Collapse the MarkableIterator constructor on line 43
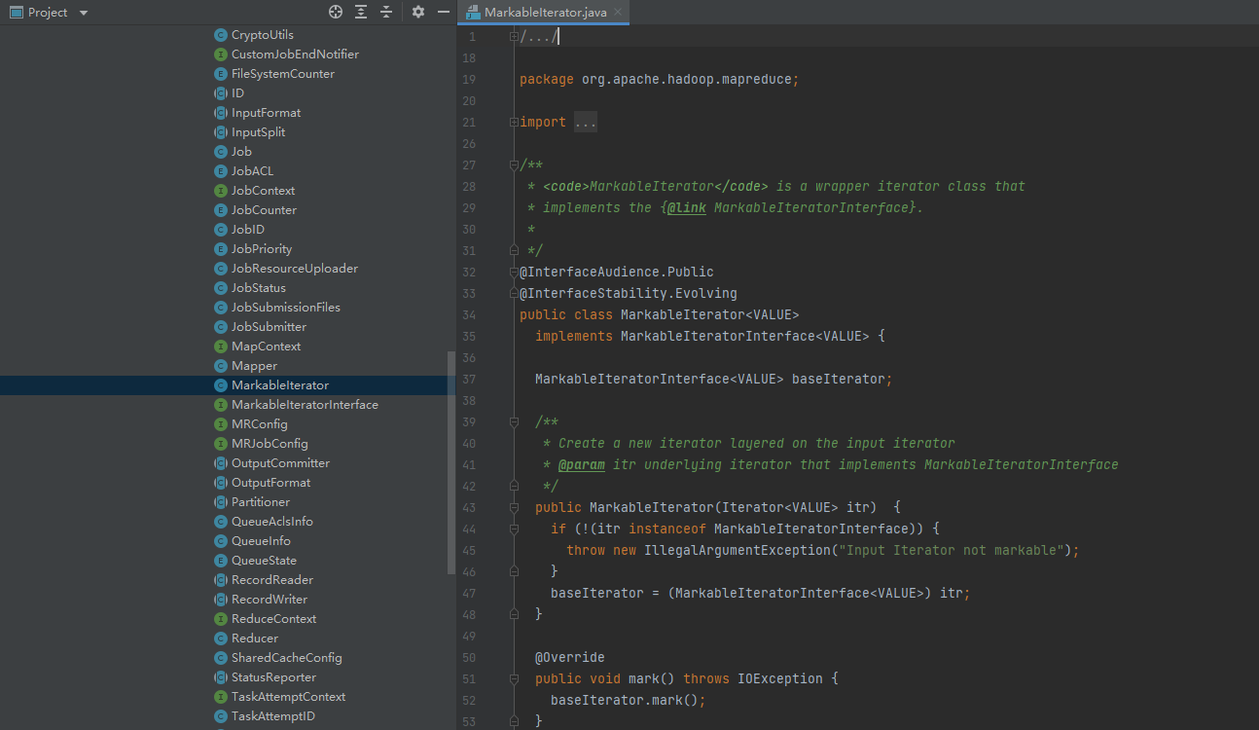1259x730 pixels. (514, 507)
